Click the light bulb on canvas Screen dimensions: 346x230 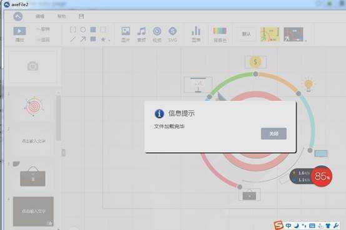(309, 84)
